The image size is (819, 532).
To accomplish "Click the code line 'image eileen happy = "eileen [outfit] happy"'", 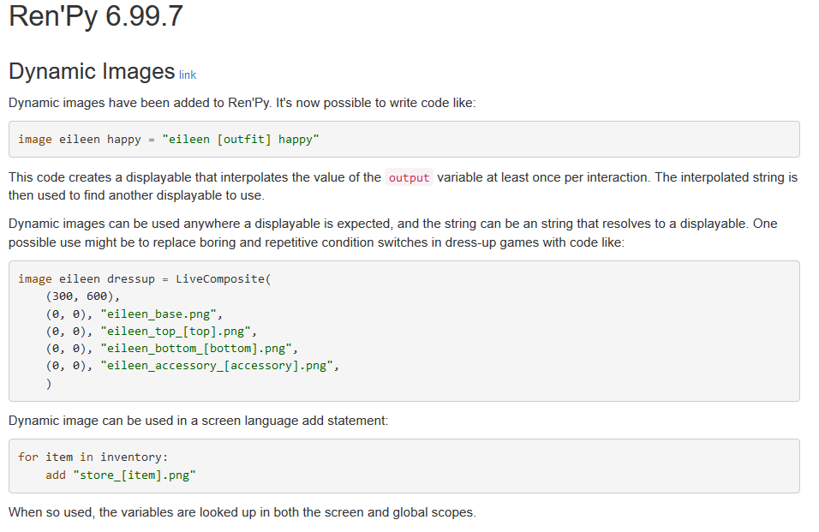I will pos(168,140).
